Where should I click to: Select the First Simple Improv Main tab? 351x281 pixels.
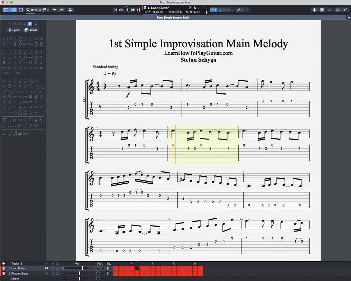[173, 18]
